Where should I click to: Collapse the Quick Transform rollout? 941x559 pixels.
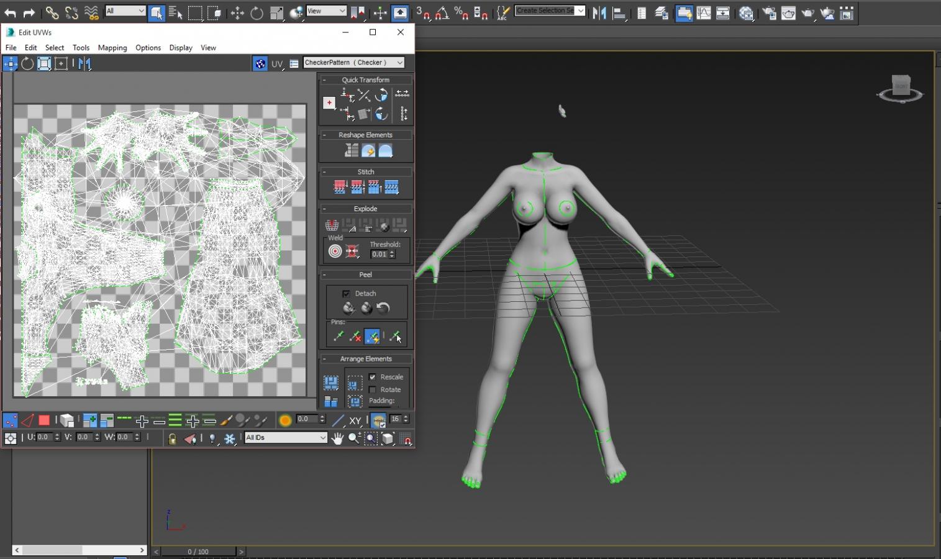point(365,80)
